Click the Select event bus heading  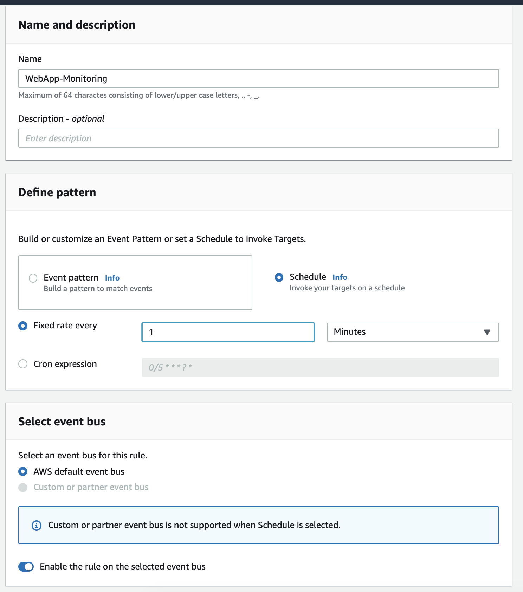(62, 422)
